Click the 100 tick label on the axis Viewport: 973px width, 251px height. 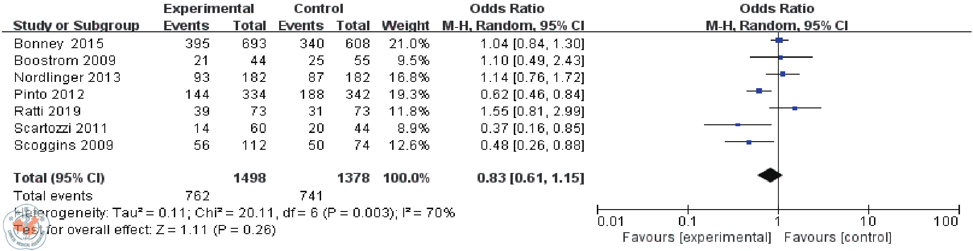[945, 222]
